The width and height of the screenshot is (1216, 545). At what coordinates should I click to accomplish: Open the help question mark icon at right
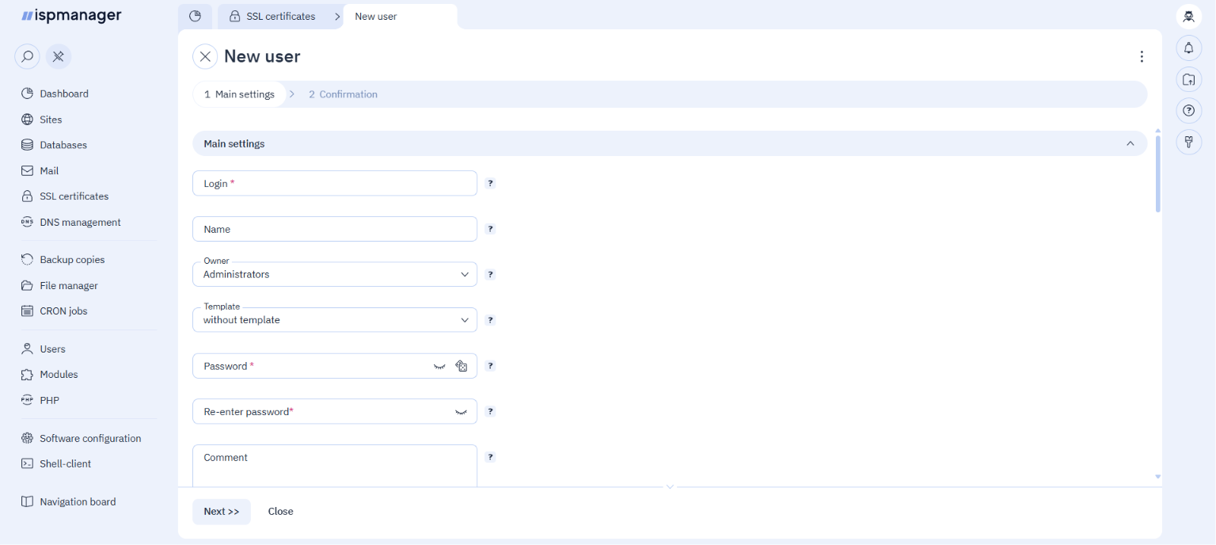1188,111
